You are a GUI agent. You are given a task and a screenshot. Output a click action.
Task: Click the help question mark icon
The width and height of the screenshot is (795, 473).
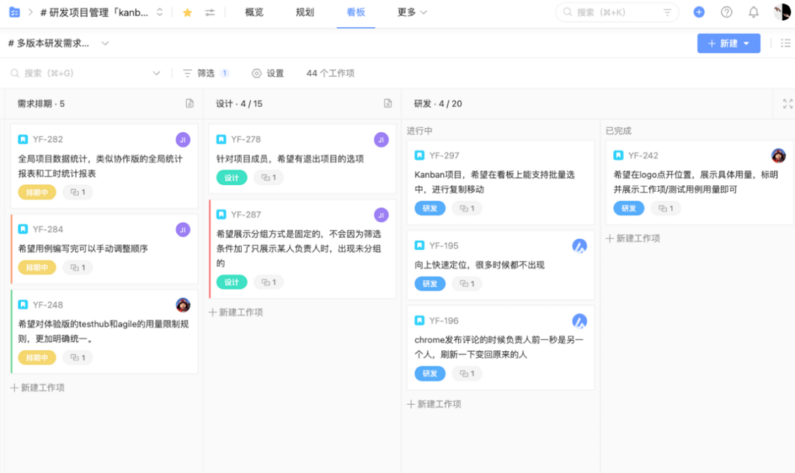(x=728, y=12)
